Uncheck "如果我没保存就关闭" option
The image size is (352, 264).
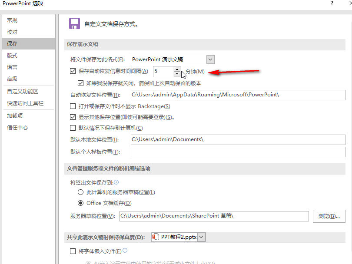[x=81, y=83]
